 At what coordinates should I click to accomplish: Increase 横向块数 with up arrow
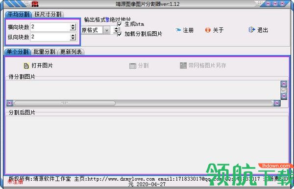click(x=73, y=25)
